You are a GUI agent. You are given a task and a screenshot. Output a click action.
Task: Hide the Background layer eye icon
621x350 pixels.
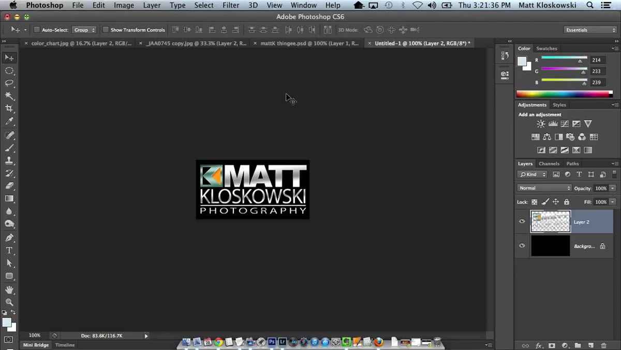(x=522, y=246)
